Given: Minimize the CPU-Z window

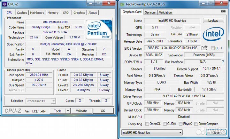Looking at the screenshot, I should click(x=91, y=3).
